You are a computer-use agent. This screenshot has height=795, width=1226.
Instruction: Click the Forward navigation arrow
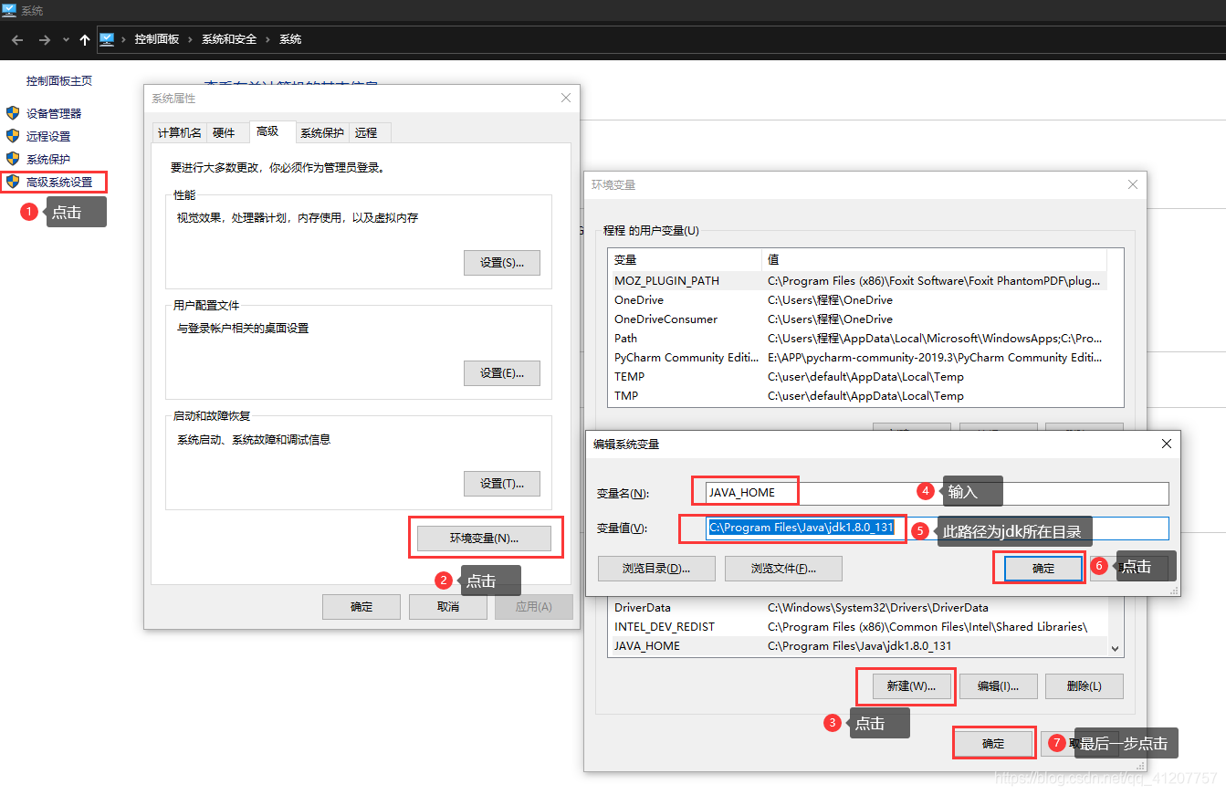44,39
